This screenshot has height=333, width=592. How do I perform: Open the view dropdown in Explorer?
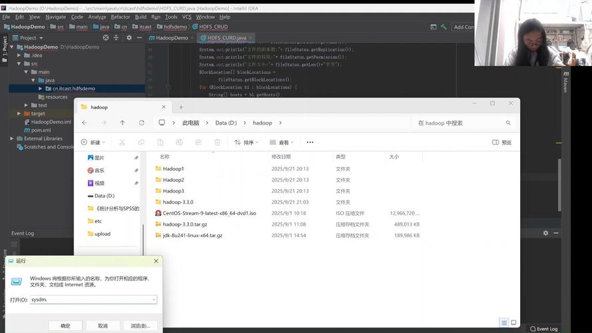click(281, 143)
